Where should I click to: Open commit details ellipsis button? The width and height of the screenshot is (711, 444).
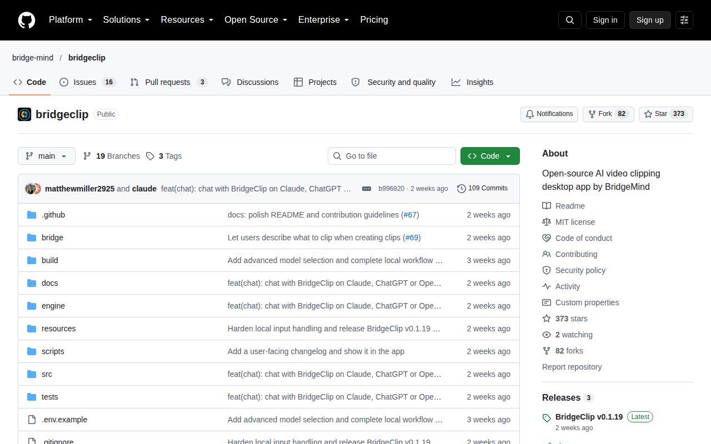(x=367, y=189)
